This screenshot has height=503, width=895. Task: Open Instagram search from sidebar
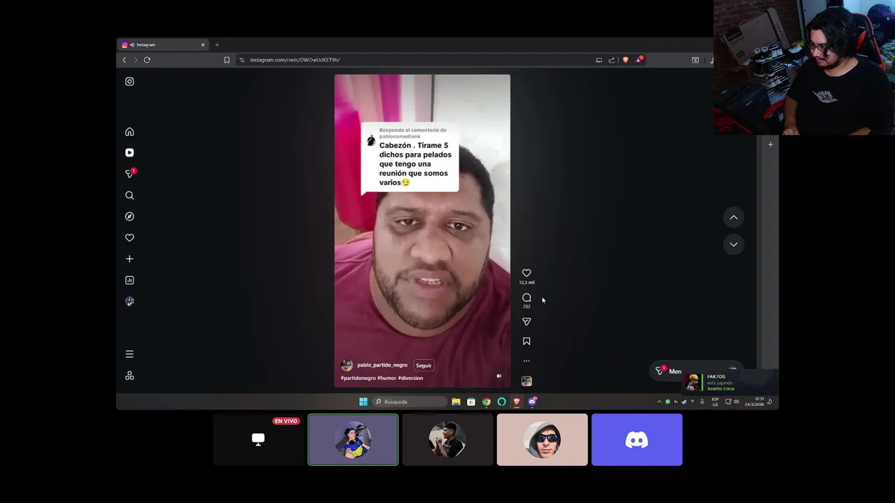tap(129, 196)
